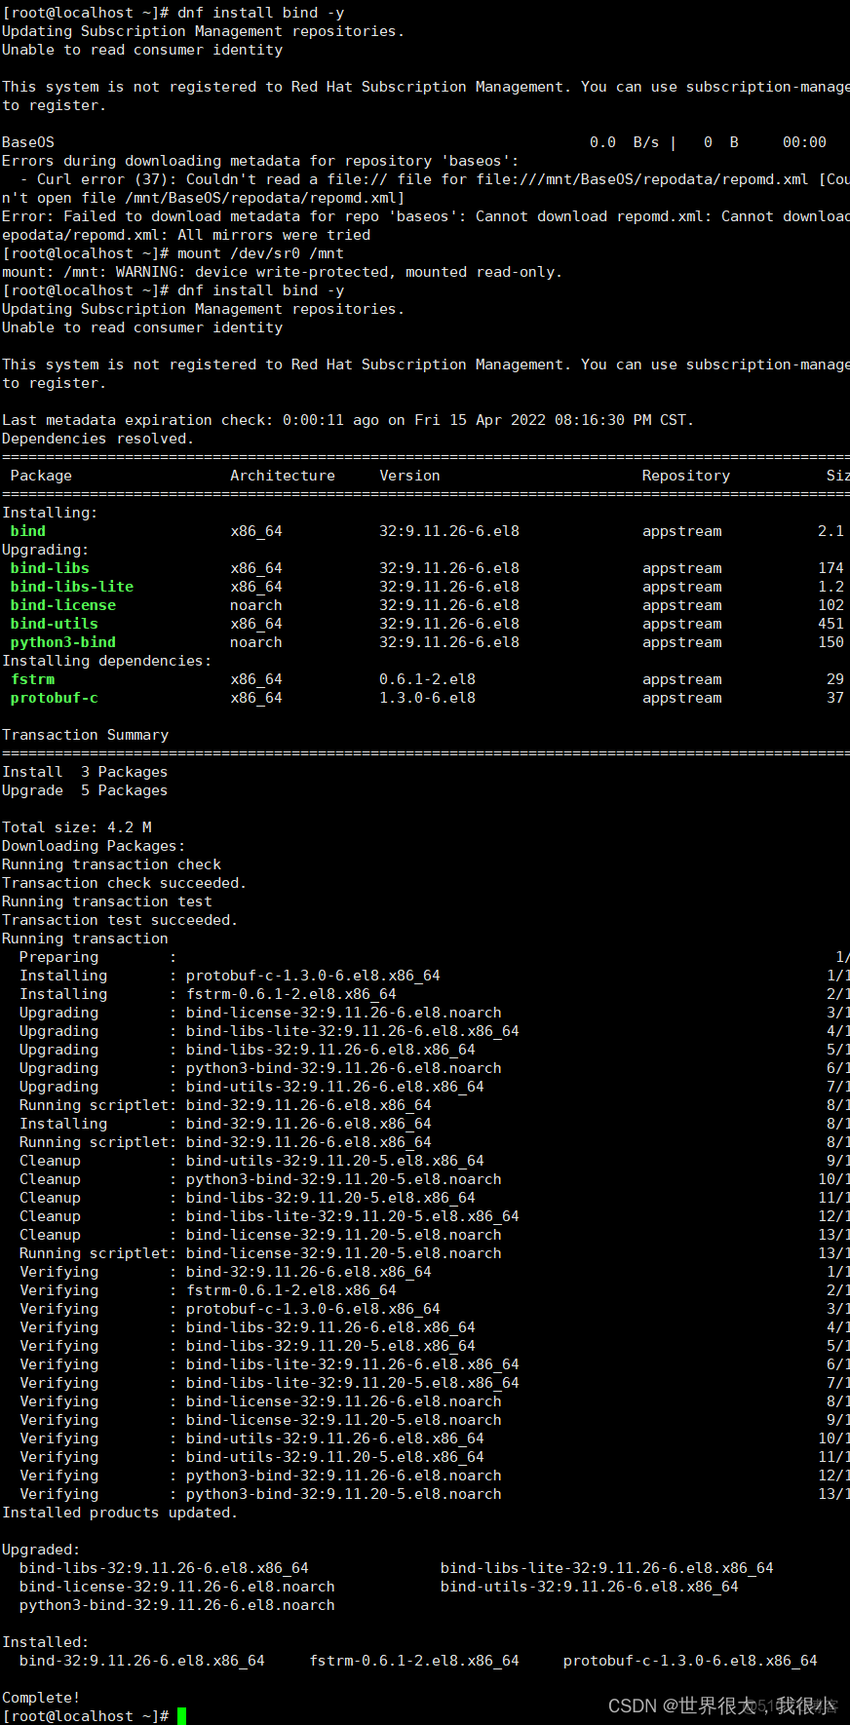Click the Version column header
Viewport: 850px width, 1725px height.
pyautogui.click(x=409, y=476)
